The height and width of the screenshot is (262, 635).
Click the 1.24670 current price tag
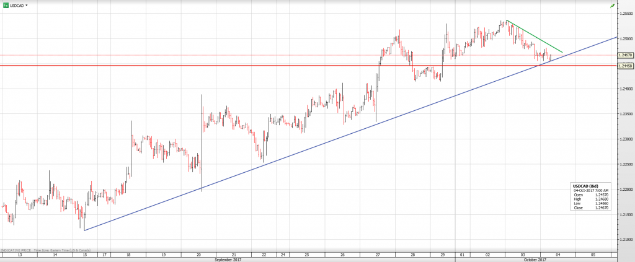(x=625, y=55)
